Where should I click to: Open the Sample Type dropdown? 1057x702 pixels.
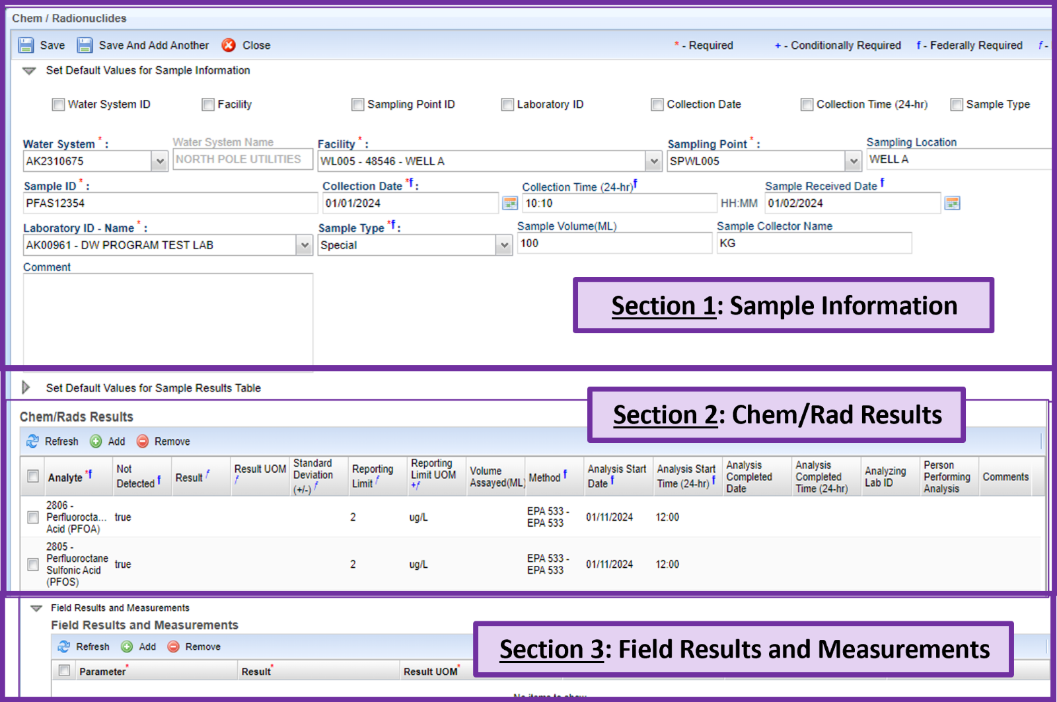tap(504, 245)
